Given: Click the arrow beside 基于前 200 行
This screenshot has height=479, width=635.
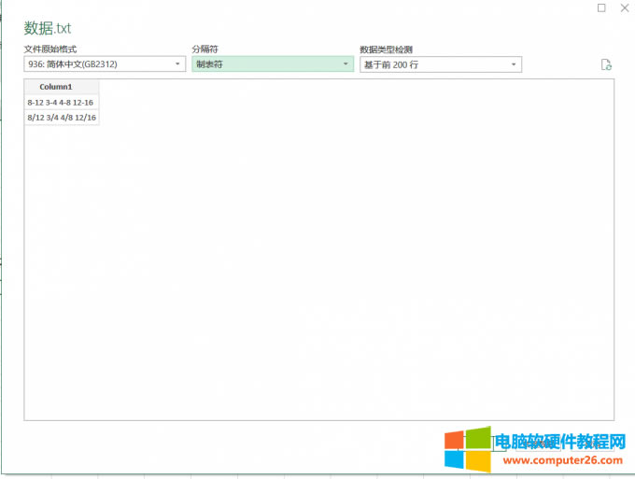Looking at the screenshot, I should 514,64.
